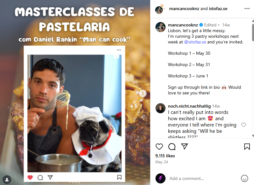Open the post options three-dot menu
This screenshot has height=185, width=254.
pyautogui.click(x=247, y=8)
